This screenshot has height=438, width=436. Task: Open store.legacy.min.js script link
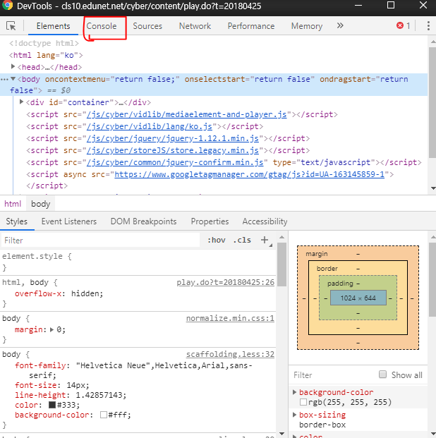[x=172, y=150]
